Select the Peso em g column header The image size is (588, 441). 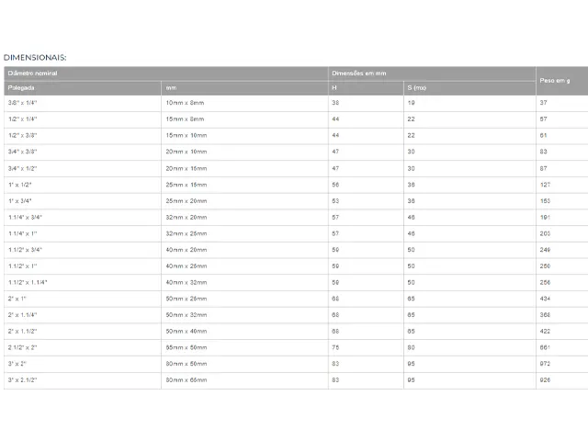point(562,81)
